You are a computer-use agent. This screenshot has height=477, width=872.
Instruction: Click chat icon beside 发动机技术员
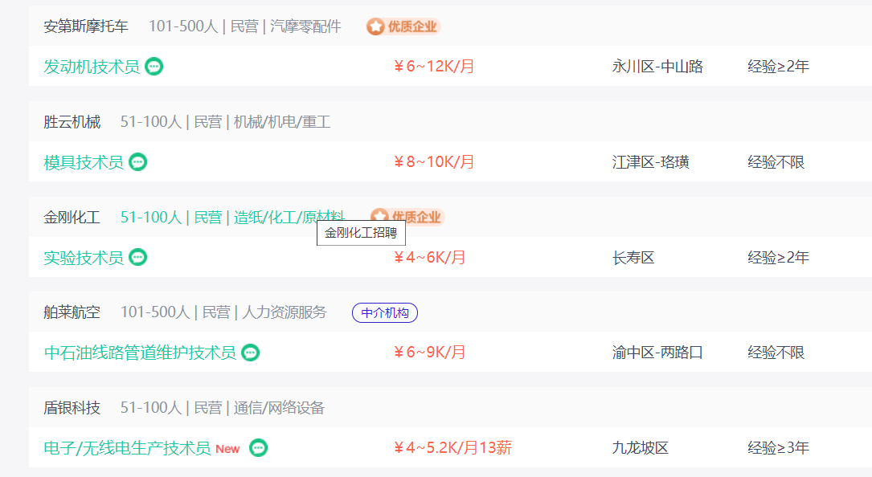tap(154, 67)
